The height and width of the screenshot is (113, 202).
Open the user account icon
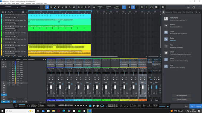point(188,7)
